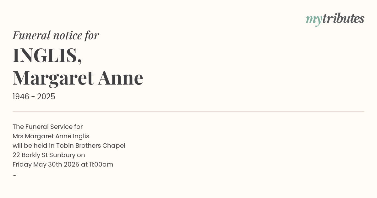The image size is (377, 198).
Task: Click "Mrs Margaret Anne Inglis" text line
Action: pyautogui.click(x=51, y=136)
